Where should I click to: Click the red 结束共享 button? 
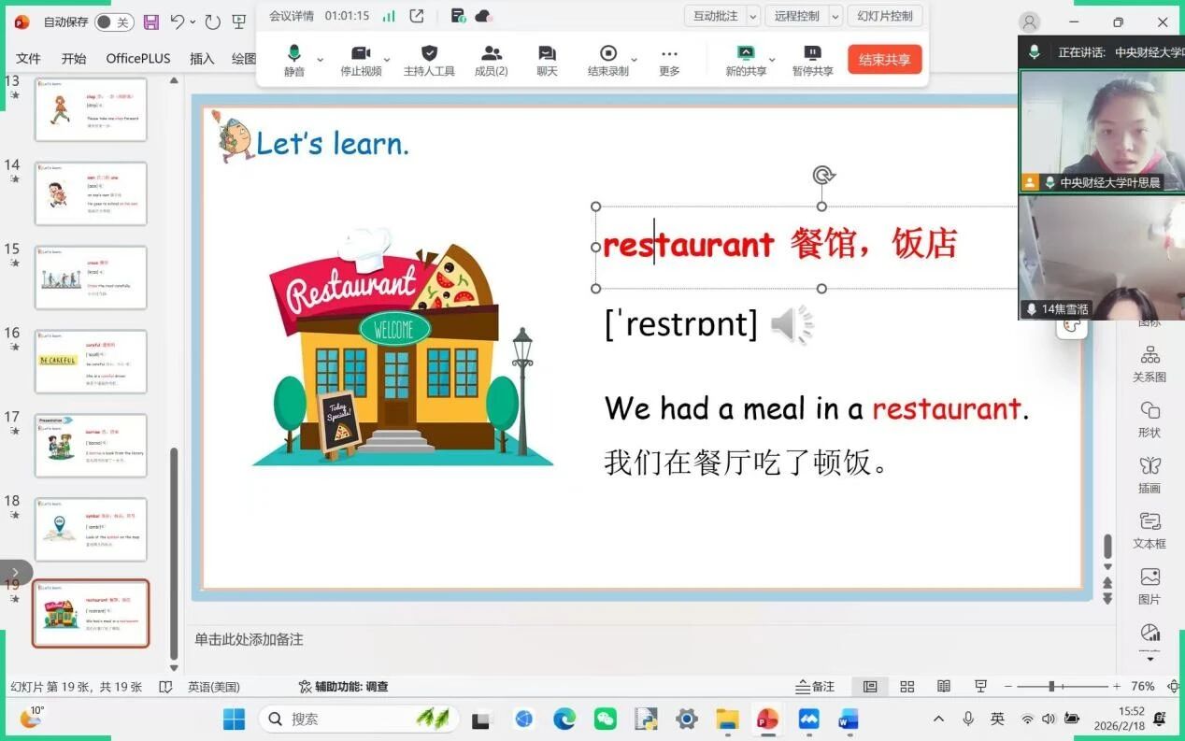[x=885, y=59]
